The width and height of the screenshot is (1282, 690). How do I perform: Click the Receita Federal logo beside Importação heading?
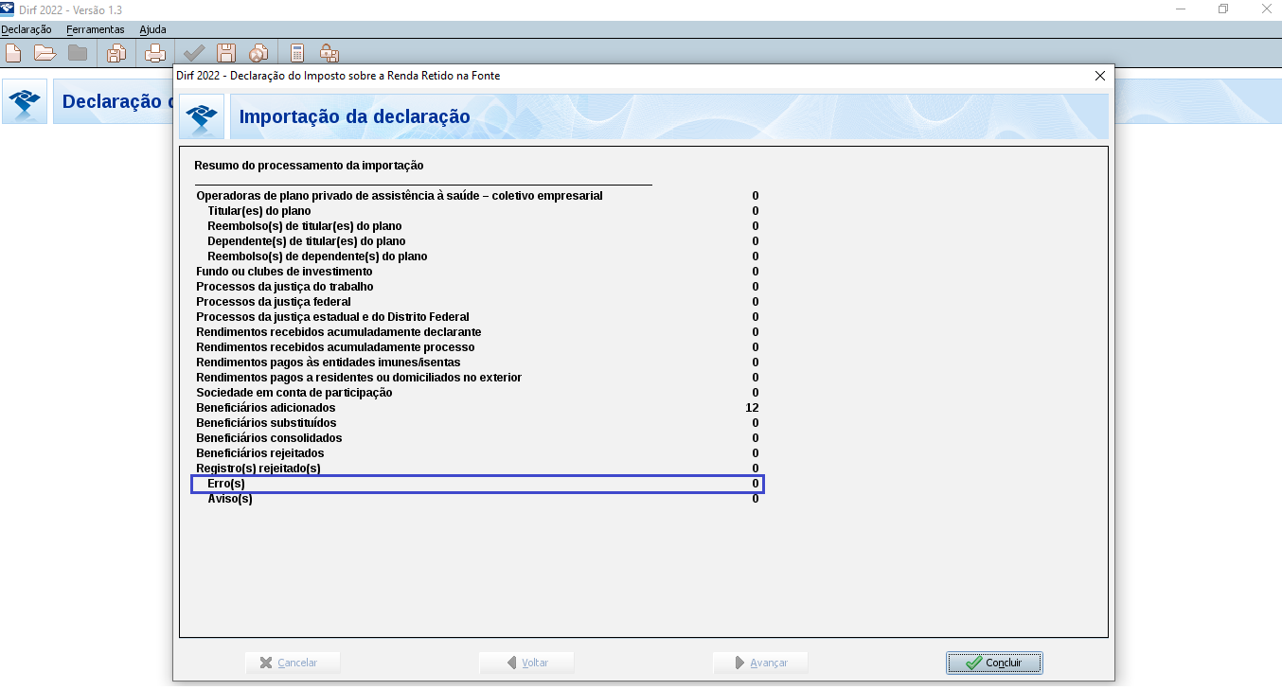[x=202, y=117]
